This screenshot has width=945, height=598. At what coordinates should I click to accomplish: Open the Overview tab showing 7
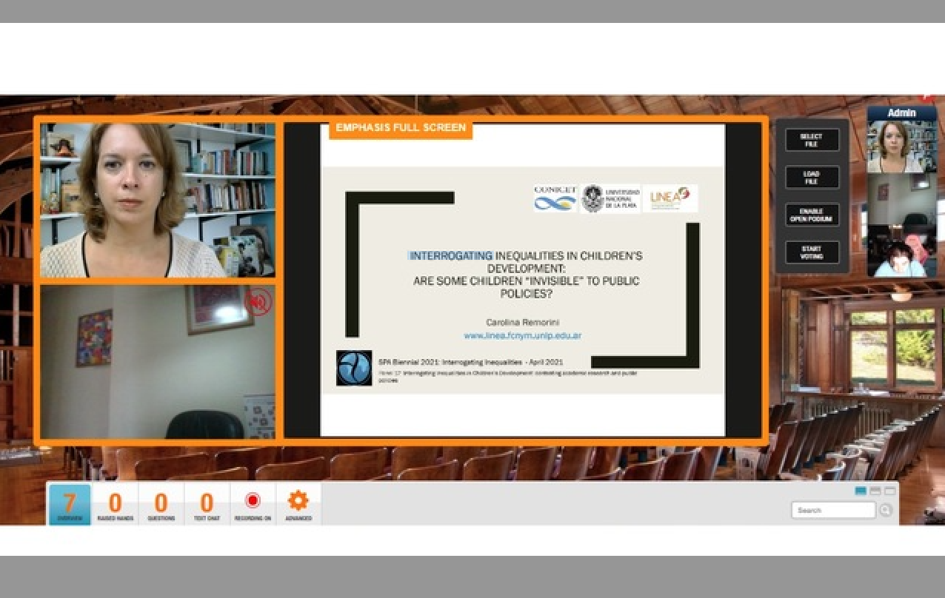coord(70,505)
